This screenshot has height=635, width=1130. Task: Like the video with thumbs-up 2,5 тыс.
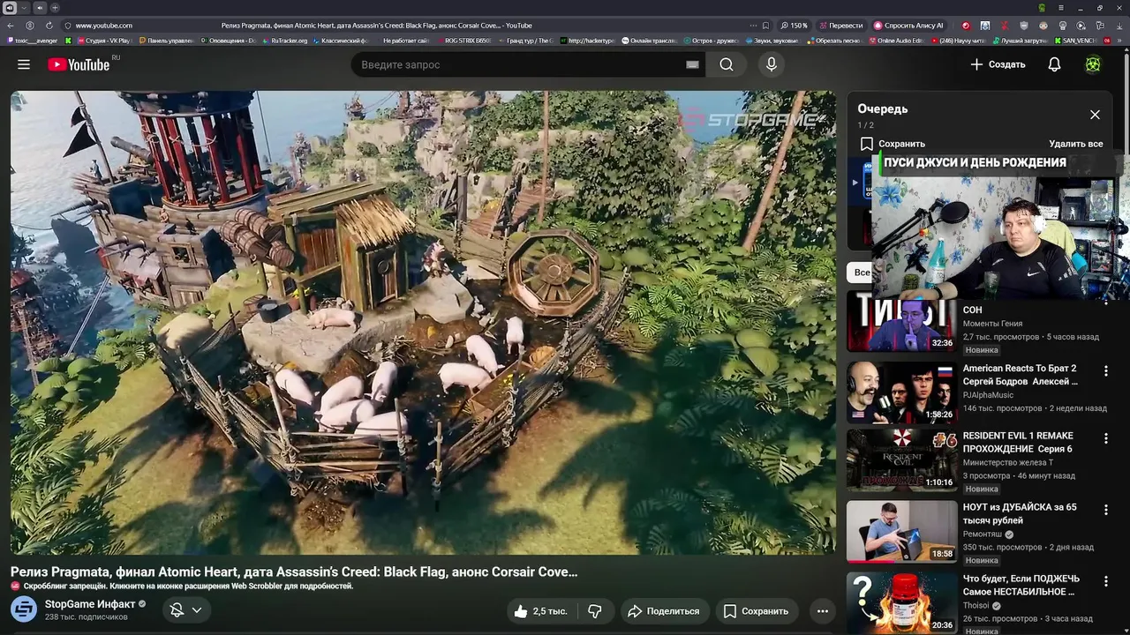point(540,611)
